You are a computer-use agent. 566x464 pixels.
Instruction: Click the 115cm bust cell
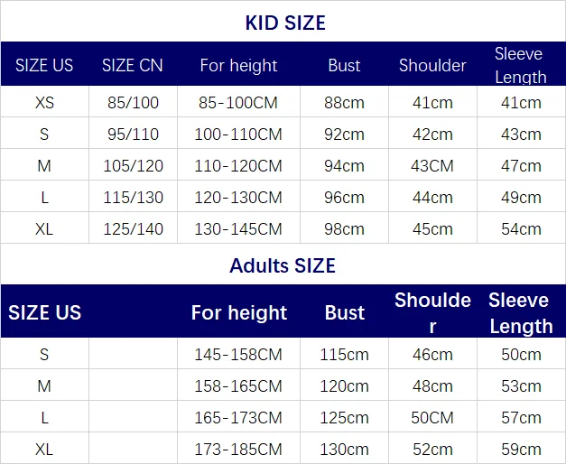344,355
